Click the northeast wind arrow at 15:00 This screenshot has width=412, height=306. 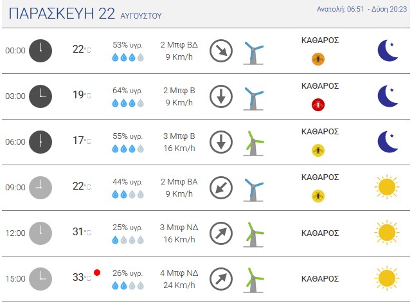click(x=221, y=279)
